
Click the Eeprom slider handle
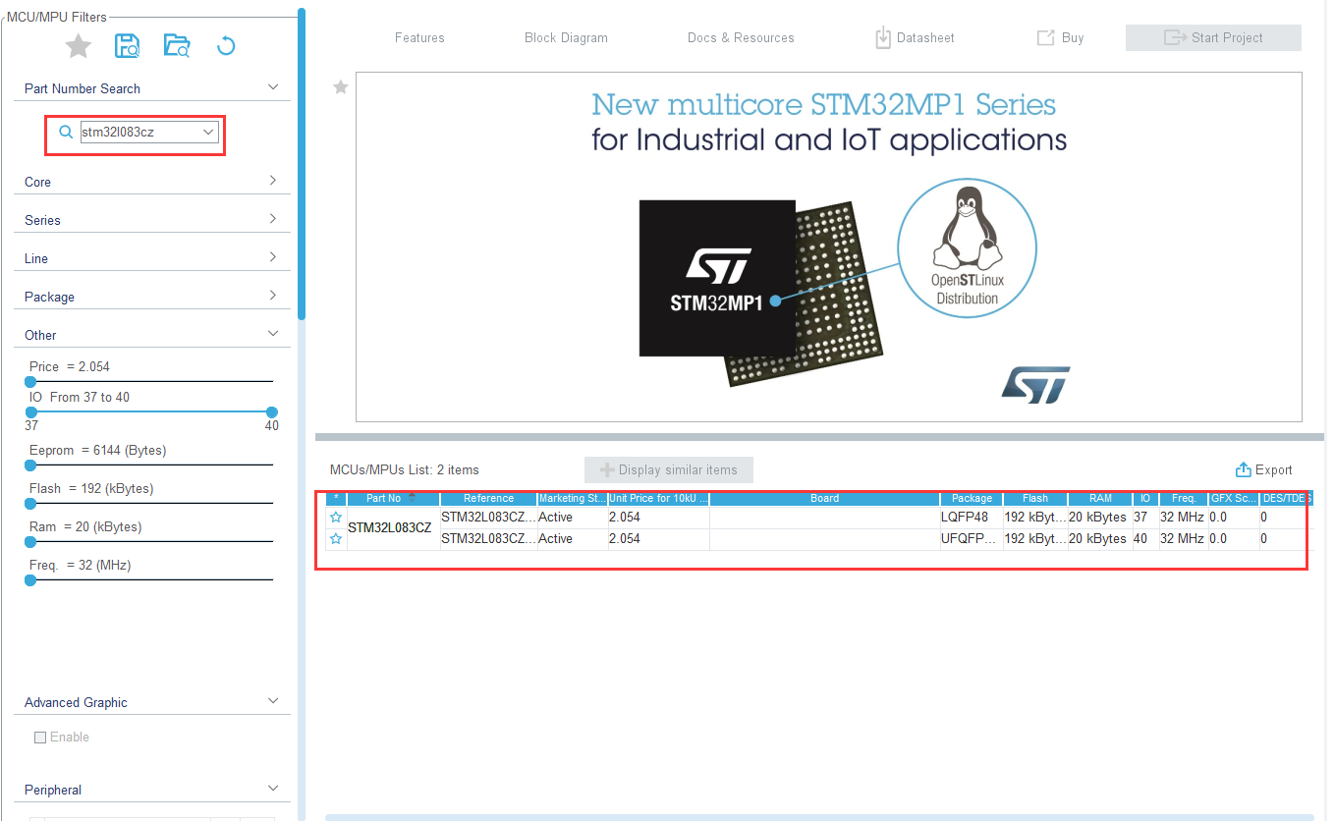pos(30,465)
